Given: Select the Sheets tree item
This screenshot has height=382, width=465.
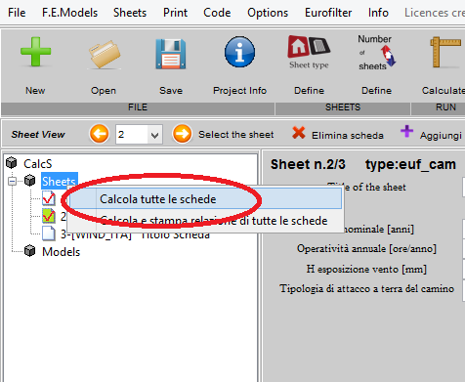Looking at the screenshot, I should tap(59, 181).
